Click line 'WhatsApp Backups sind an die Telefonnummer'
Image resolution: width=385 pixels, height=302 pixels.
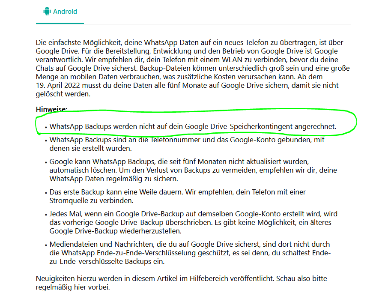click(x=187, y=140)
